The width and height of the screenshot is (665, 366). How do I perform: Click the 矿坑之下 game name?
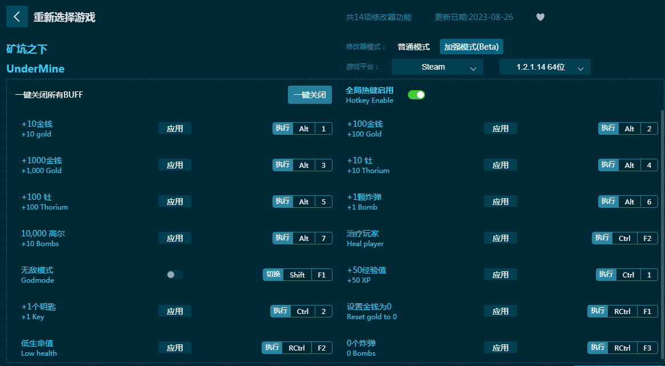27,49
